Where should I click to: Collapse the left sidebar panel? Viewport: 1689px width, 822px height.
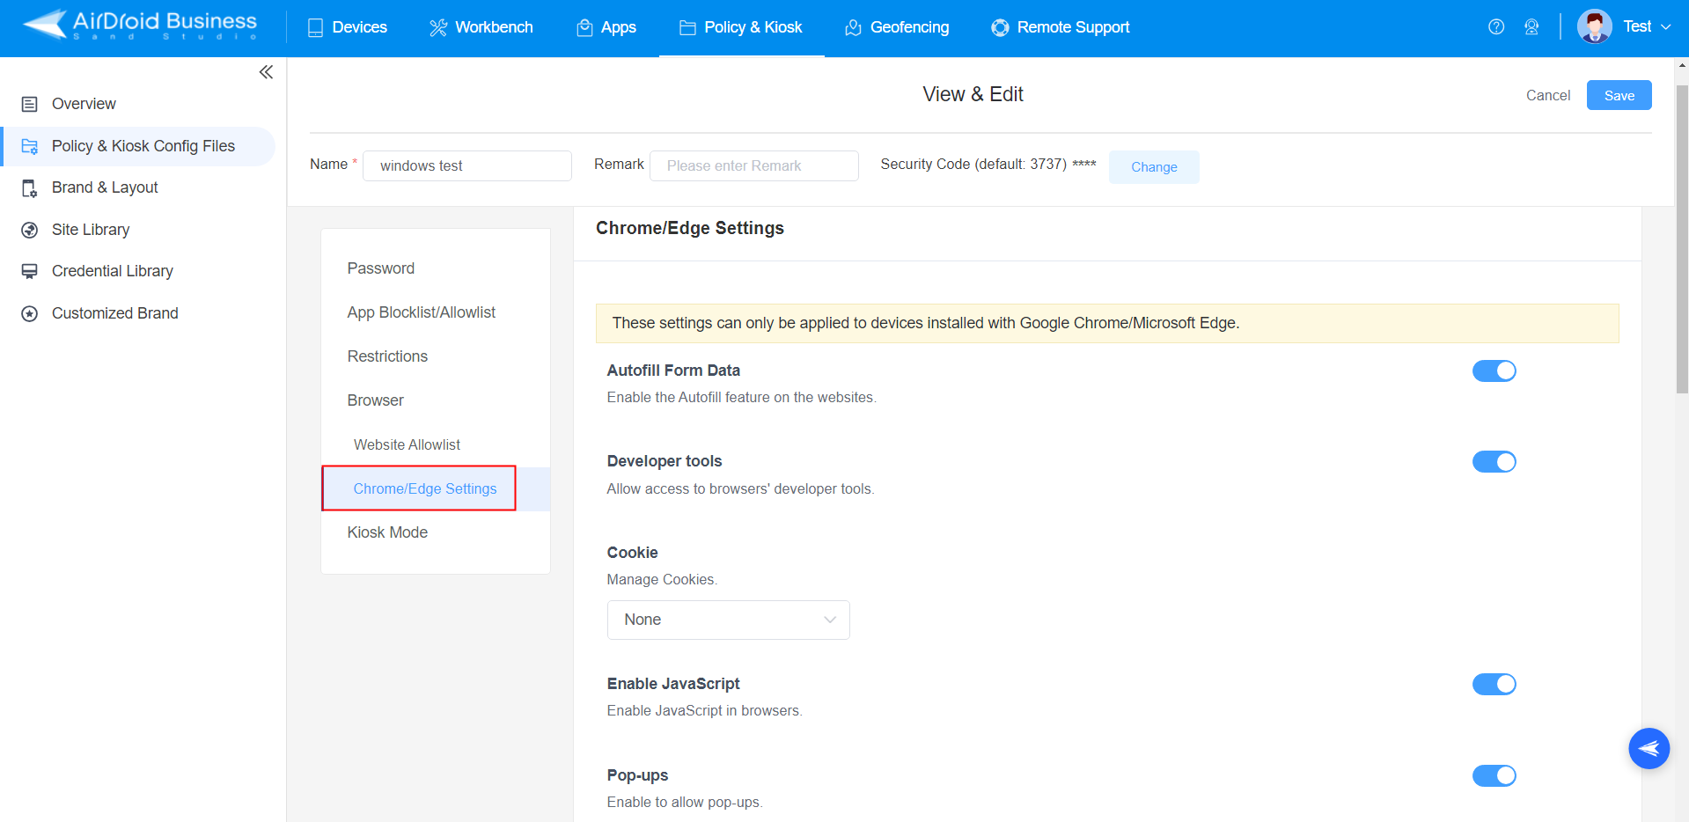pos(266,72)
